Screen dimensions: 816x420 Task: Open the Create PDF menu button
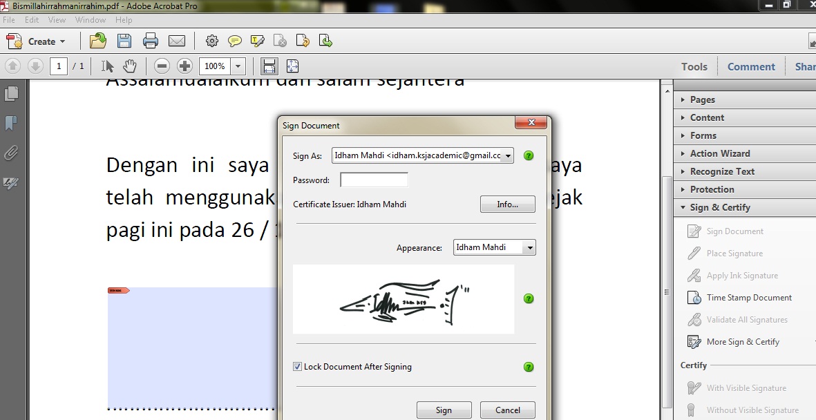tap(36, 41)
